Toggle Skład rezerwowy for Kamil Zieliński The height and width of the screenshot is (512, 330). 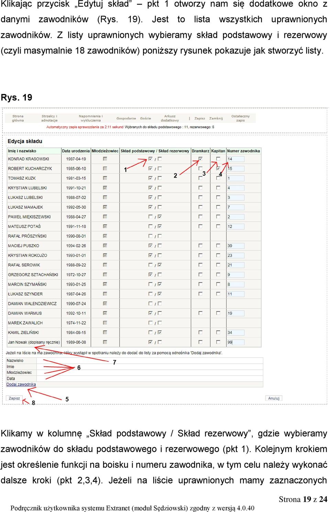(160, 332)
